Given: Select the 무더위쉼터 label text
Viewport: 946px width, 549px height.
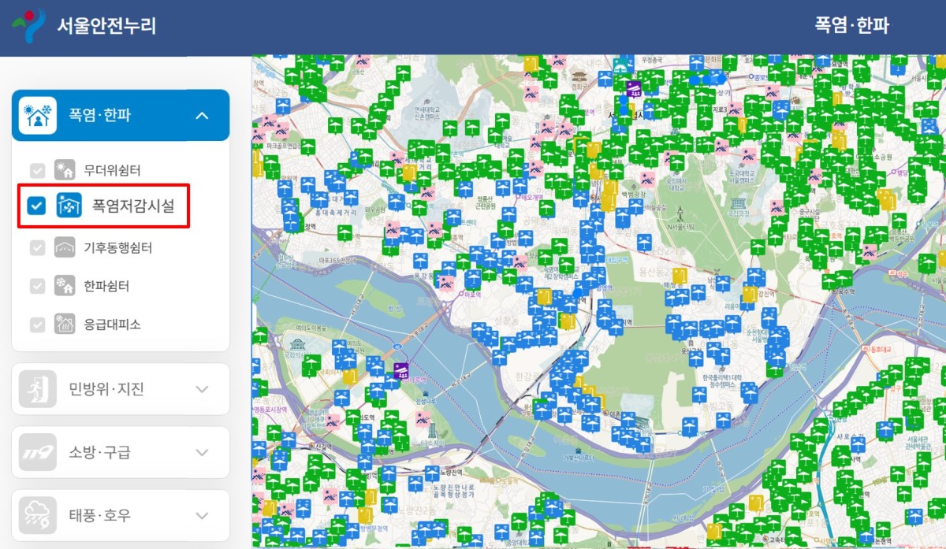Looking at the screenshot, I should tap(112, 169).
